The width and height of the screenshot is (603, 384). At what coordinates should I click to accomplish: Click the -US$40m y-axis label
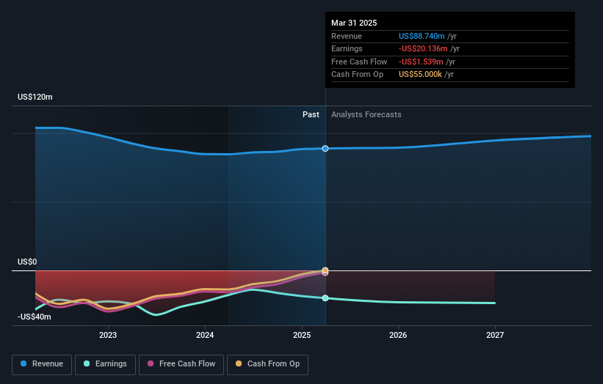(34, 317)
